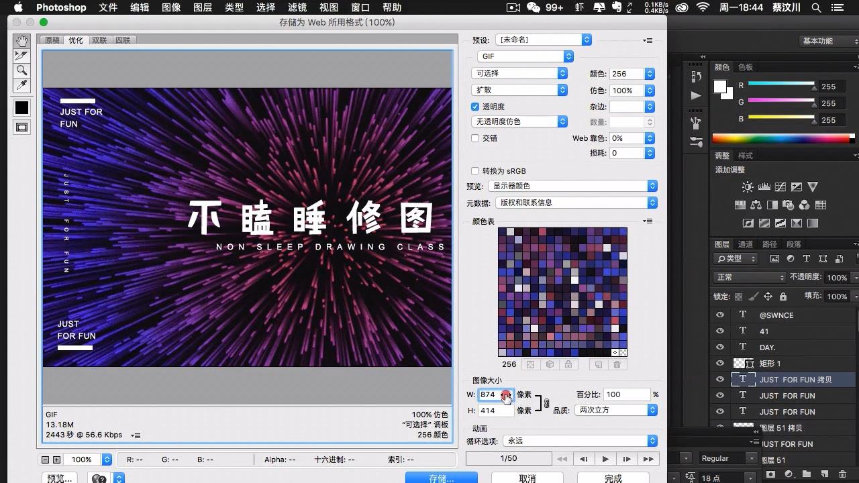
Task: Open the optimize preset panel menu
Action: pos(648,40)
